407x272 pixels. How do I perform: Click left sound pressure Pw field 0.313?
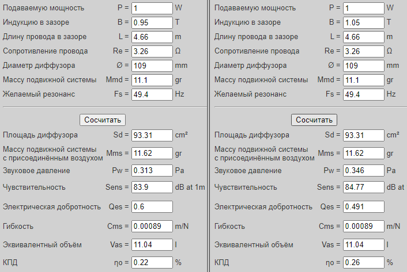tap(152, 171)
